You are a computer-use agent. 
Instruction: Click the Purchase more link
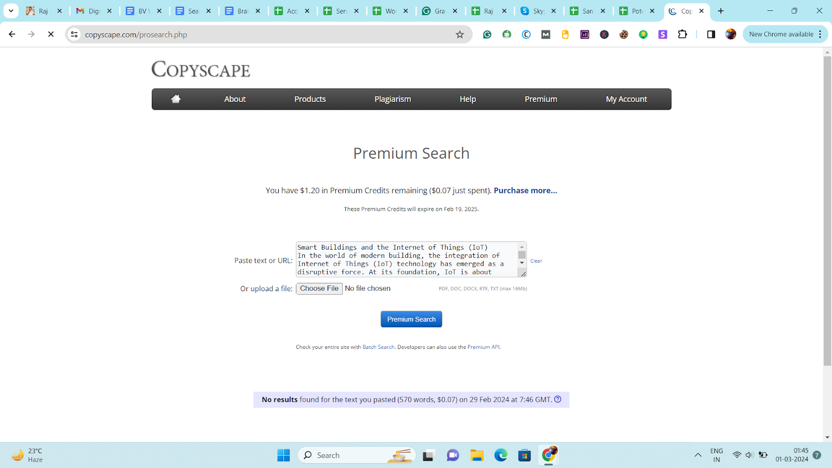pos(525,190)
